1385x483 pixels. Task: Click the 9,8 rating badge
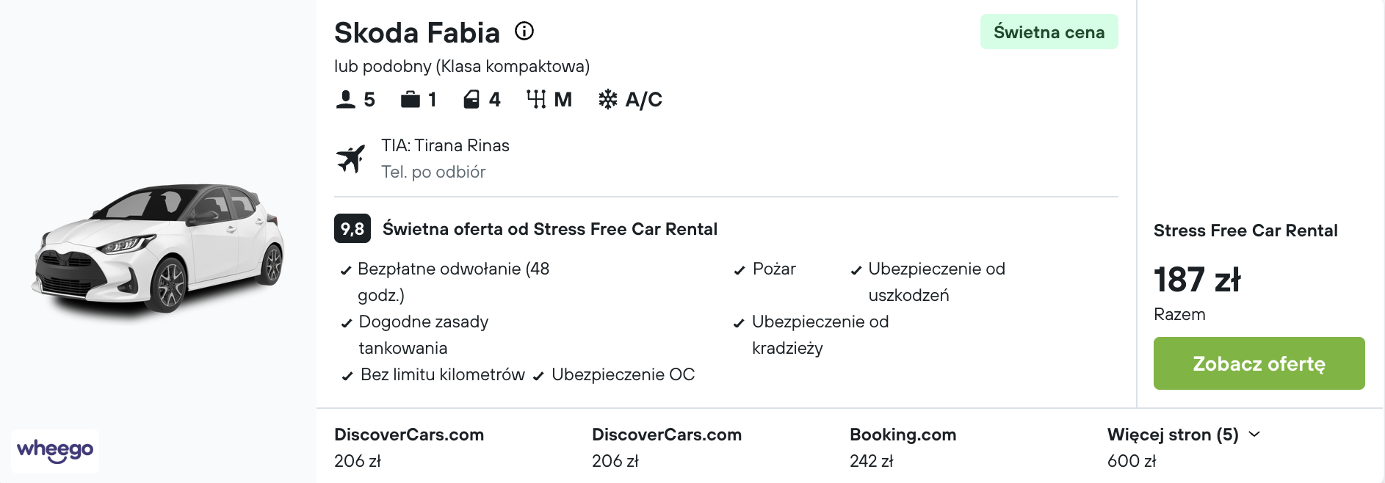352,228
